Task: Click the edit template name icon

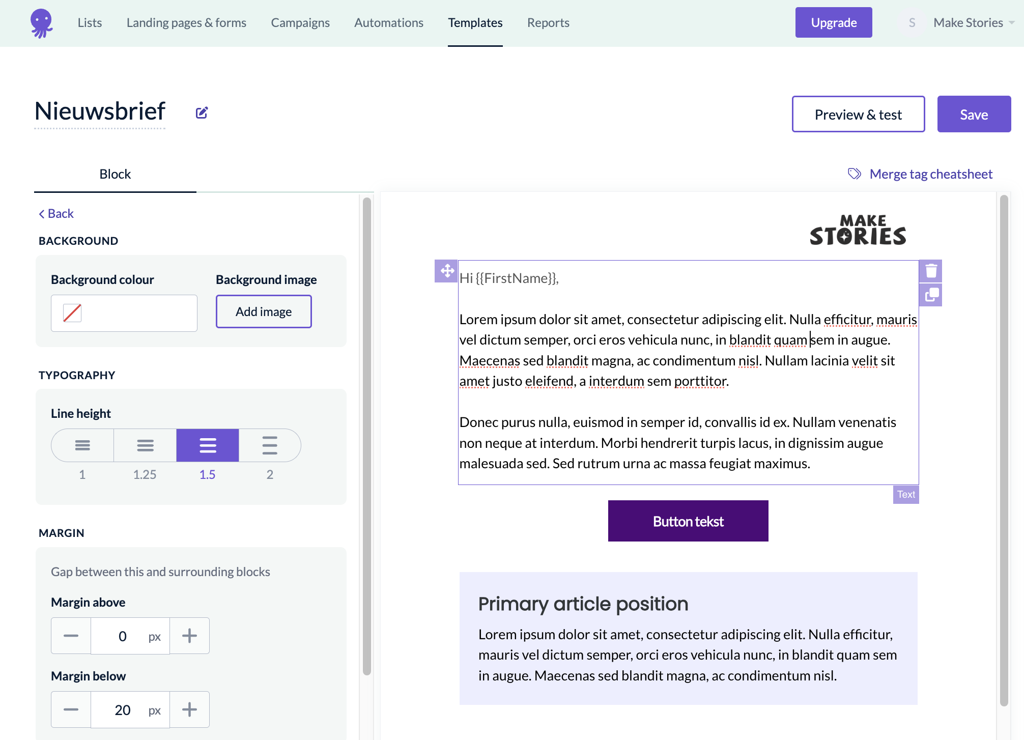Action: tap(201, 112)
